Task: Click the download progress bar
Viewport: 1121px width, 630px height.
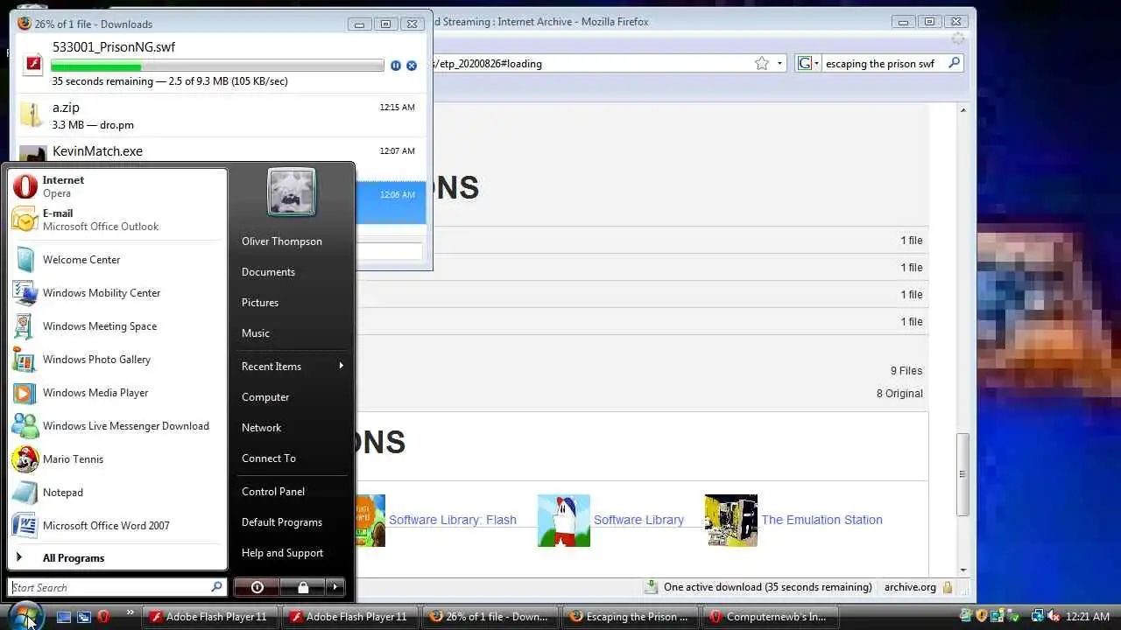Action: (x=217, y=66)
